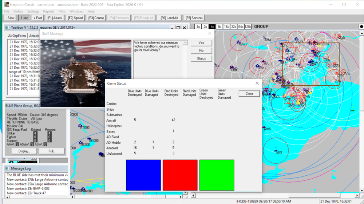Open the Windows menu
The width and height of the screenshot is (364, 204).
[76, 11]
